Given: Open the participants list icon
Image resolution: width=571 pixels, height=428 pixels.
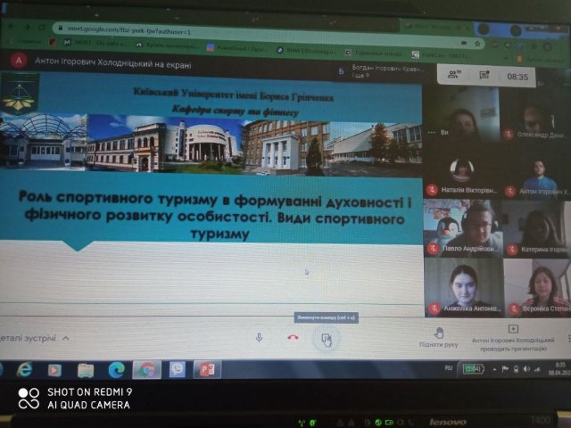Looking at the screenshot, I should click(453, 76).
